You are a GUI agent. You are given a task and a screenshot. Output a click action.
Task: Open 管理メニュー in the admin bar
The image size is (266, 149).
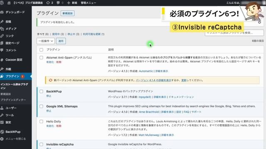[x=88, y=3]
